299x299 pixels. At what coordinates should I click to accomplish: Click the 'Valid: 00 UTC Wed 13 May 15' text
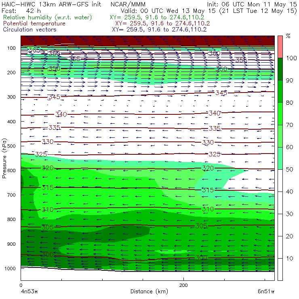point(169,11)
